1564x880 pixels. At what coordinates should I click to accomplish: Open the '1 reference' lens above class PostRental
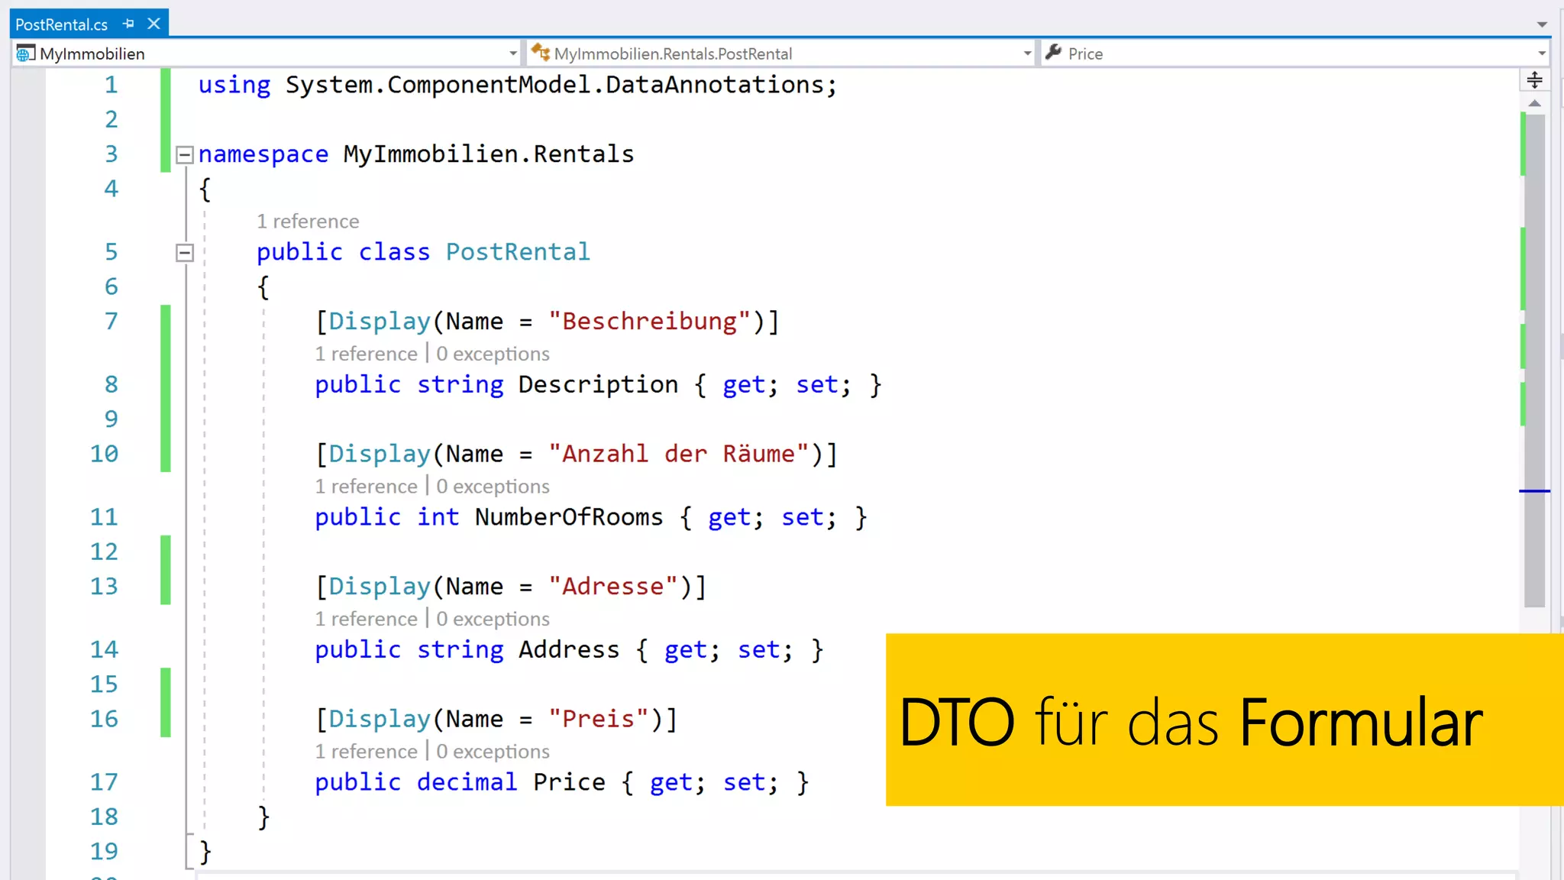pyautogui.click(x=308, y=222)
